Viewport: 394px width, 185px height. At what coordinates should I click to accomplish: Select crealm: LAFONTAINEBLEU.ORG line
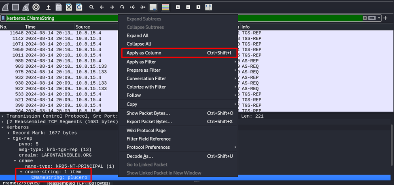(55, 155)
